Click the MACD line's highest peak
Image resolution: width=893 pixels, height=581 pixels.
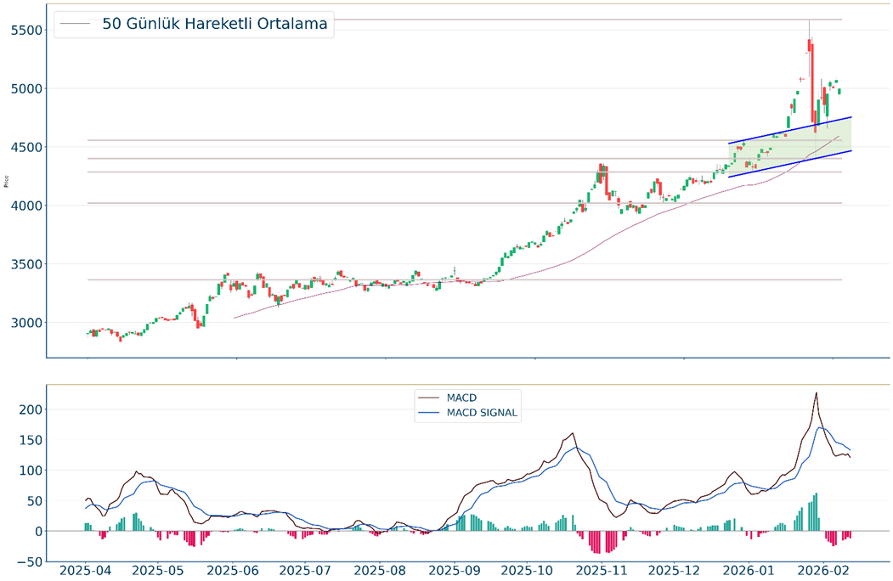816,393
